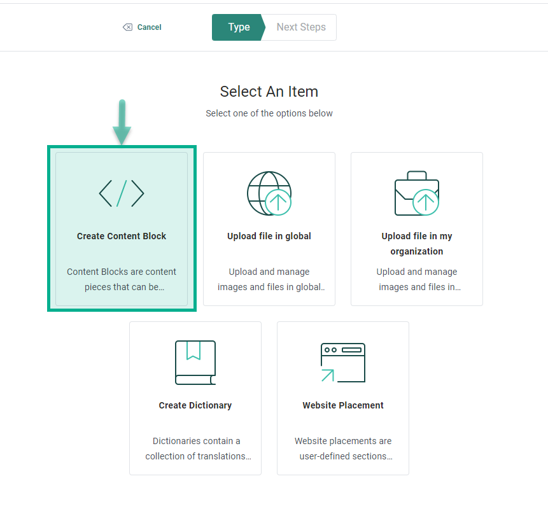
Task: Go to the Next Steps tab
Action: coord(301,27)
